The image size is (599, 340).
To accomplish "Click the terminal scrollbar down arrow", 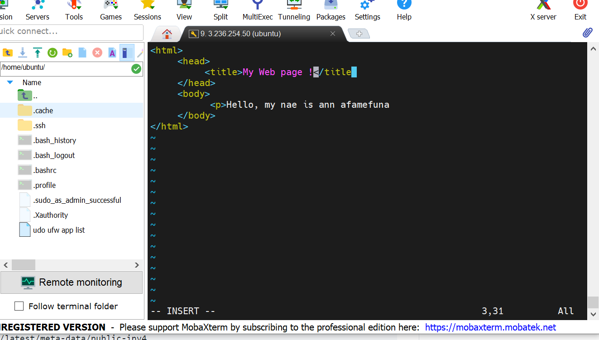I will click(x=593, y=314).
